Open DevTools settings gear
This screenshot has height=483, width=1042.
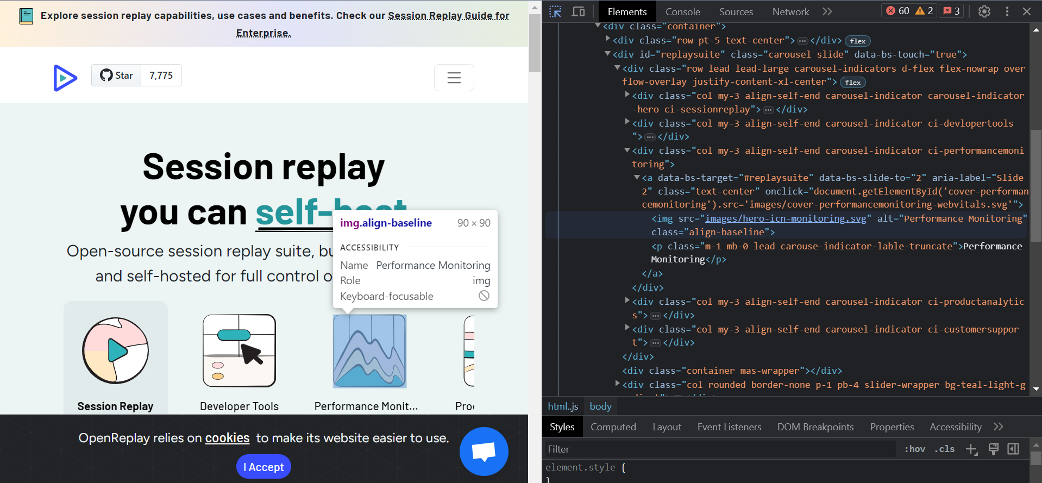coord(984,11)
